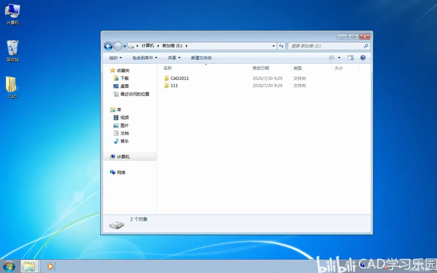This screenshot has width=437, height=273.
Task: Open the view options dropdown arrow
Action: click(x=339, y=58)
